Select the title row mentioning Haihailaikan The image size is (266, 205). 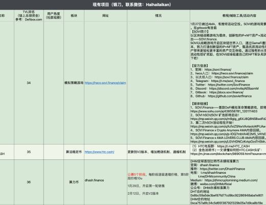[133, 5]
